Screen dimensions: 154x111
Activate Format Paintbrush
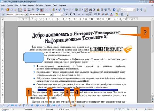pyautogui.click(x=60, y=10)
